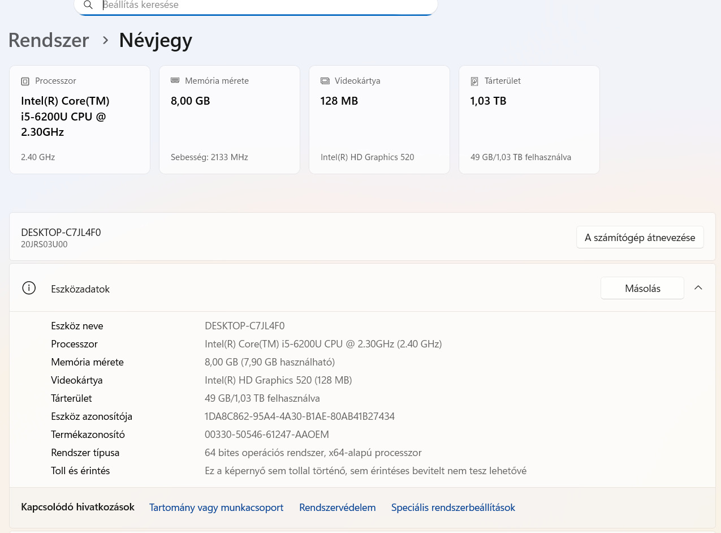Collapse the Eszközadatok section chevron

(698, 288)
